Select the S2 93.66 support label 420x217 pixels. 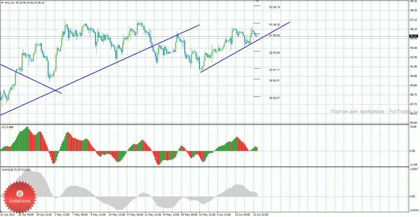click(274, 53)
